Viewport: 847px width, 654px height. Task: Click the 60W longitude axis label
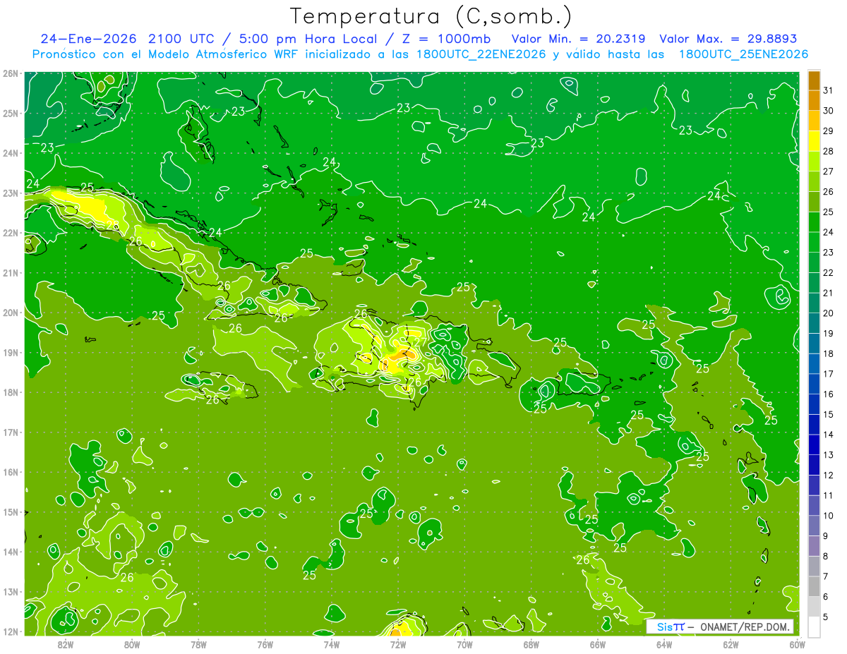click(x=797, y=644)
